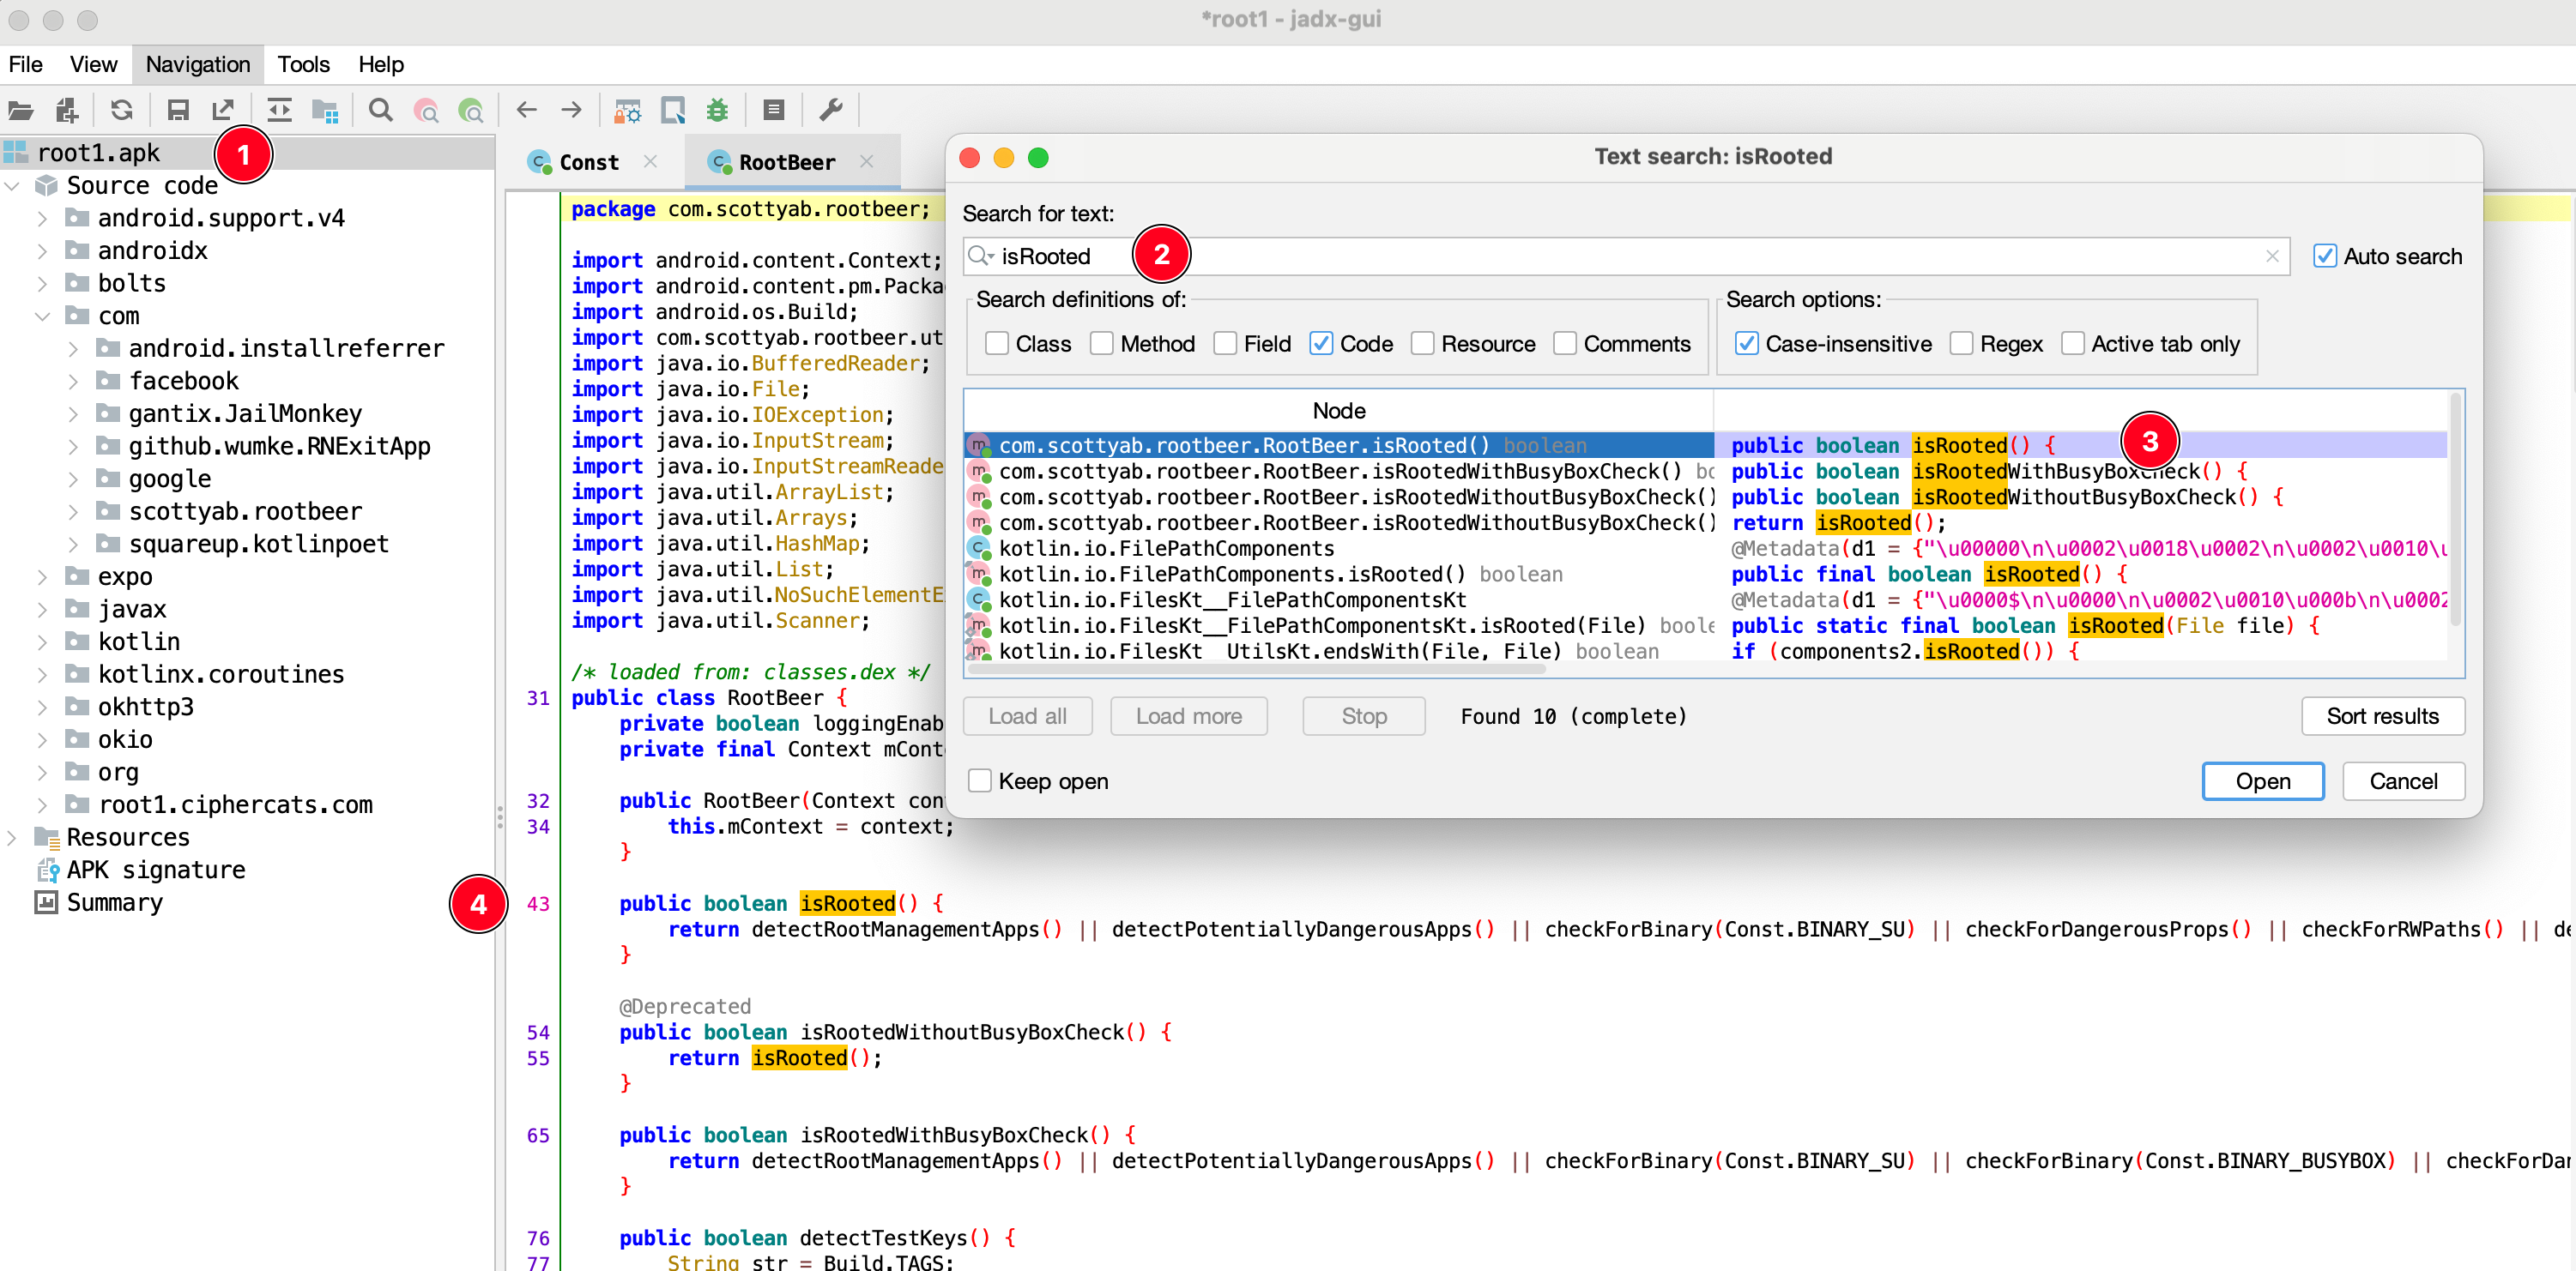Click the Sort results button
This screenshot has width=2576, height=1271.
click(2381, 715)
